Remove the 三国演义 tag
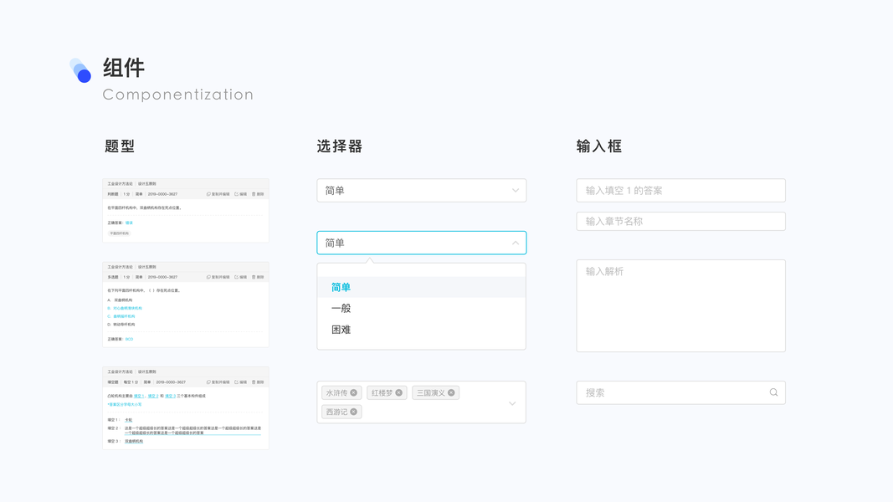This screenshot has width=893, height=502. tap(451, 392)
